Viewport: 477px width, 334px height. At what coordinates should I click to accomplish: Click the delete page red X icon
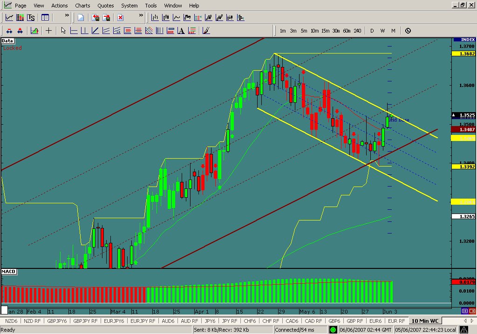pos(121,18)
